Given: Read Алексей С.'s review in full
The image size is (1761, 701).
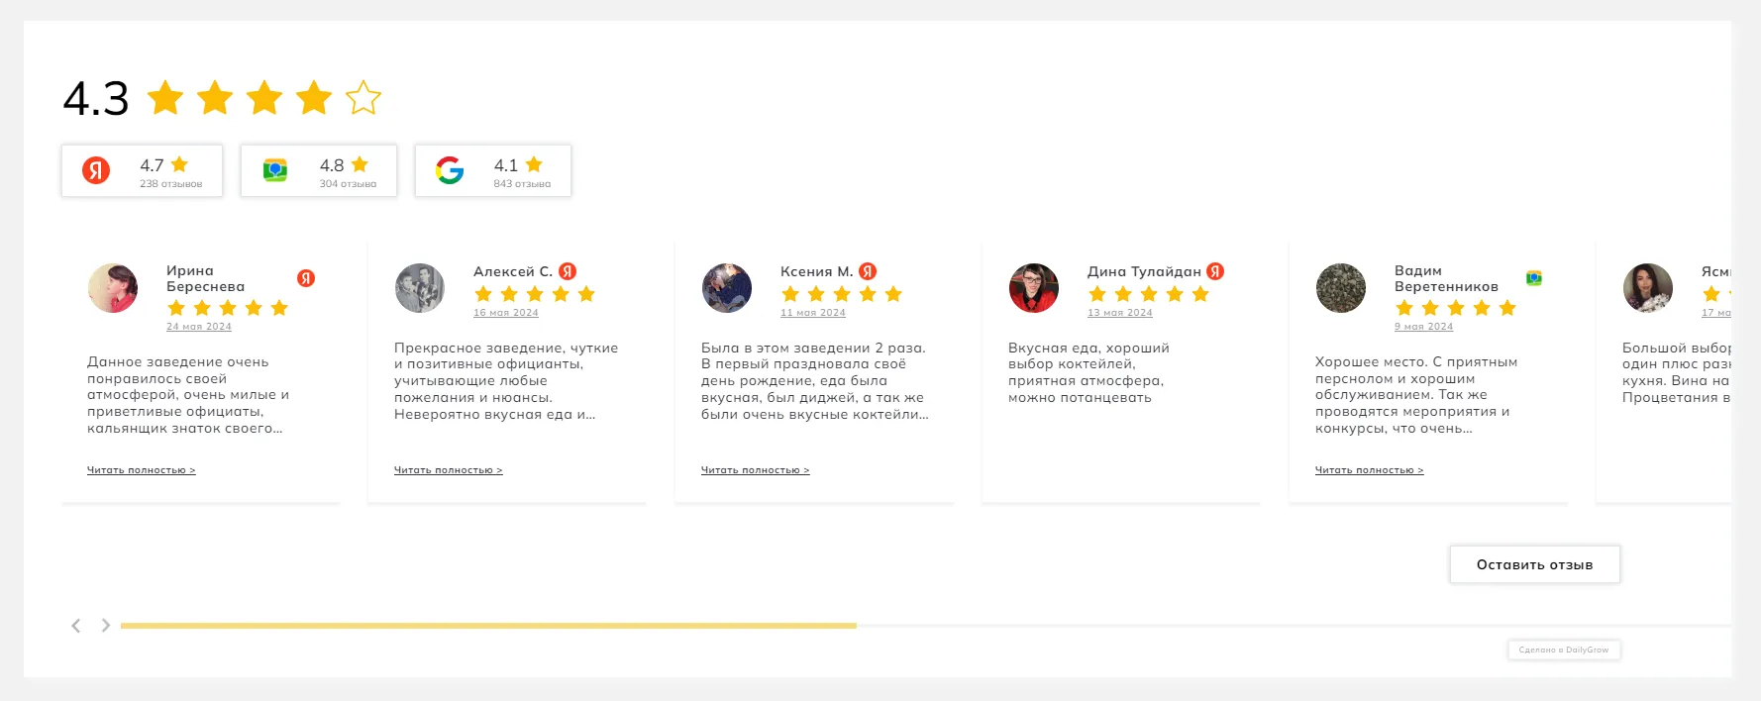Looking at the screenshot, I should 448,470.
